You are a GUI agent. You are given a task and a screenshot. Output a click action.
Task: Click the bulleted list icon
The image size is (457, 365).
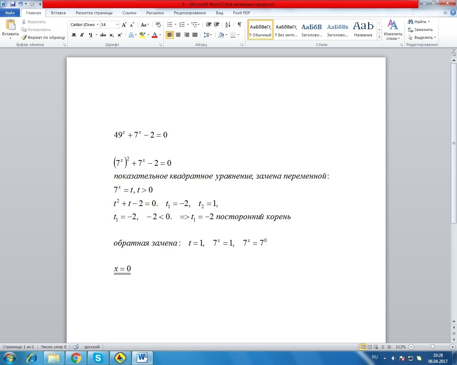(x=170, y=25)
